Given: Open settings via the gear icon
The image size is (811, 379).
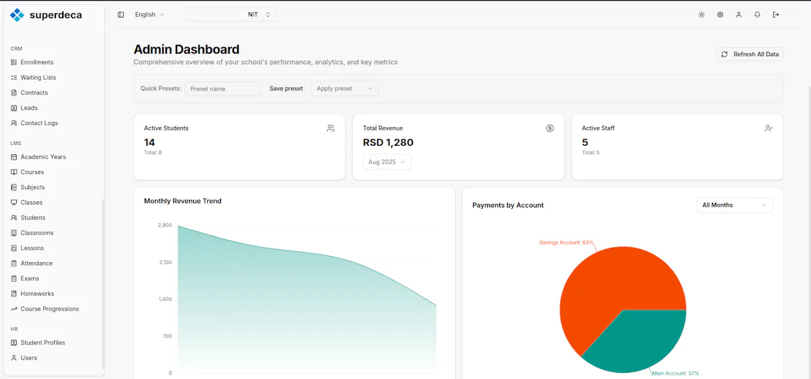Looking at the screenshot, I should [x=720, y=14].
